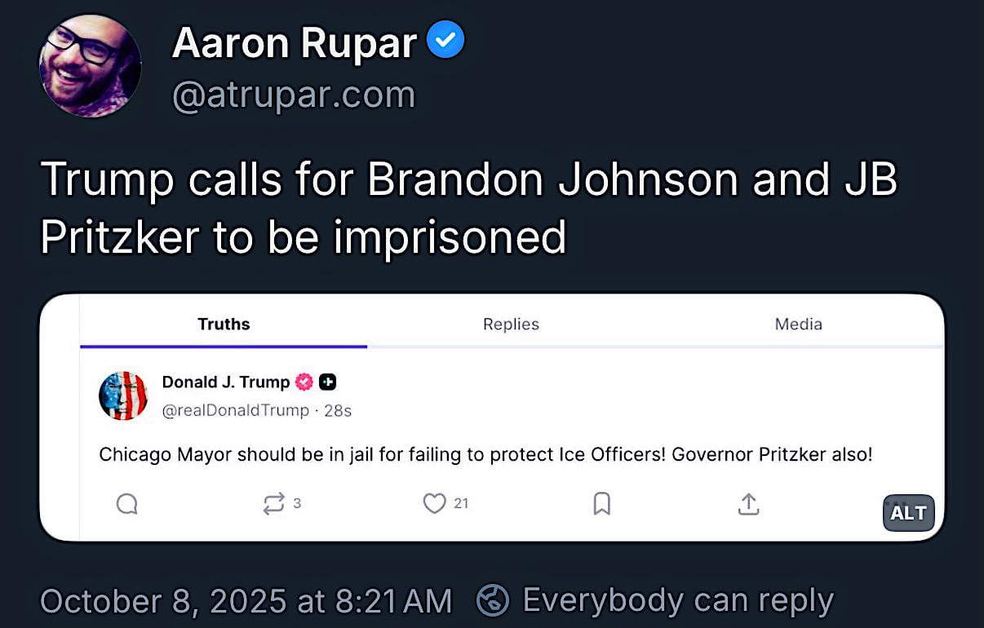Click the @realDonaldTrump handle
The image size is (984, 628).
tap(236, 410)
